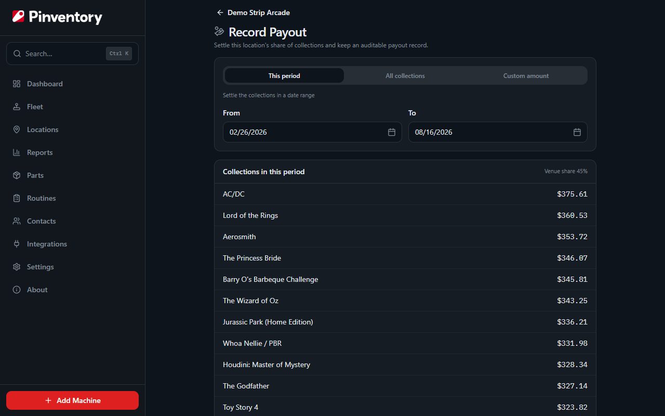The width and height of the screenshot is (665, 416).
Task: Switch to the All collections tab
Action: point(405,75)
